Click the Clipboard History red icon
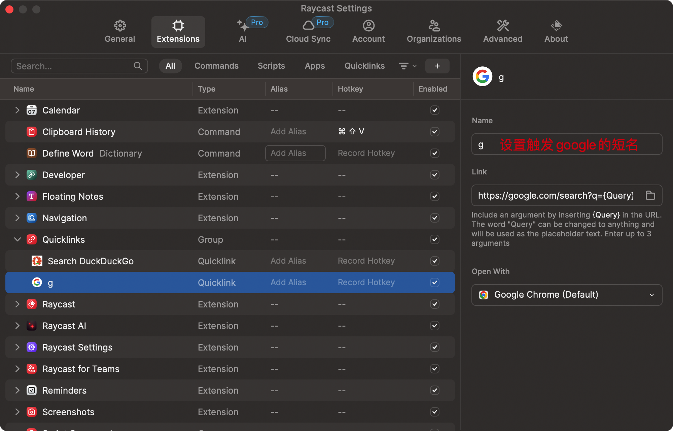The height and width of the screenshot is (431, 673). [32, 132]
